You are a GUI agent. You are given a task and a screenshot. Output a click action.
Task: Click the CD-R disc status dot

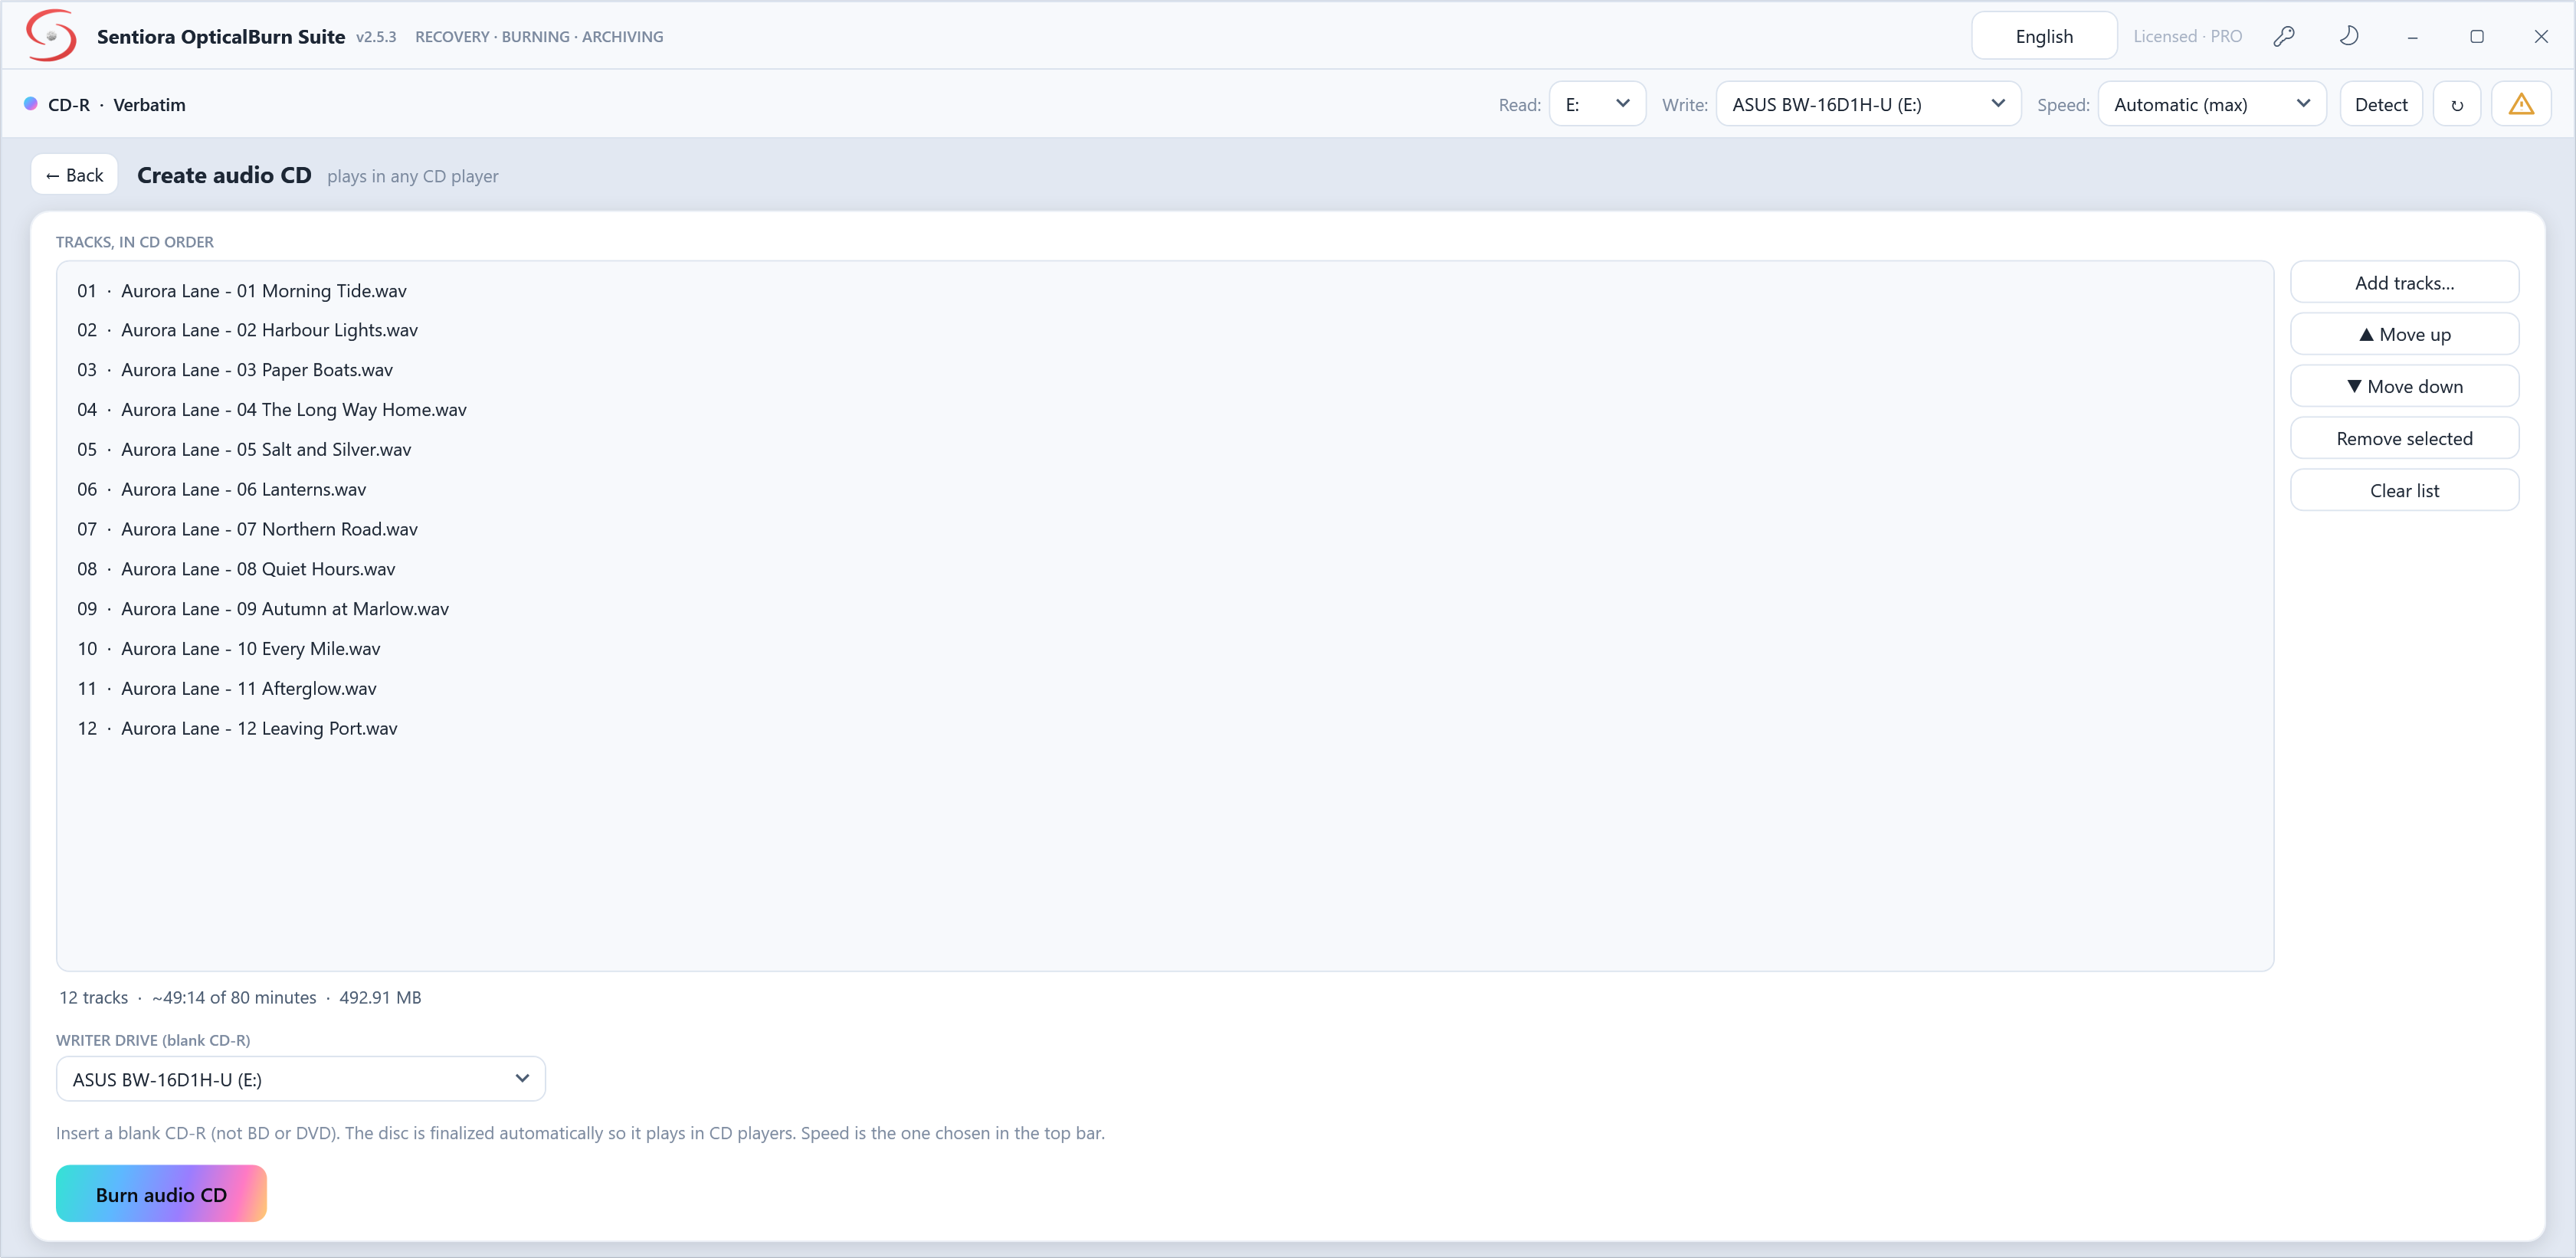31,104
